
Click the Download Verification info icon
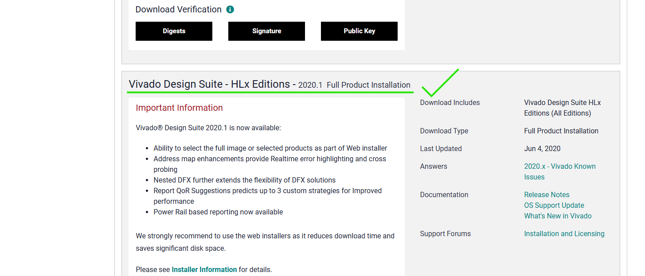230,9
